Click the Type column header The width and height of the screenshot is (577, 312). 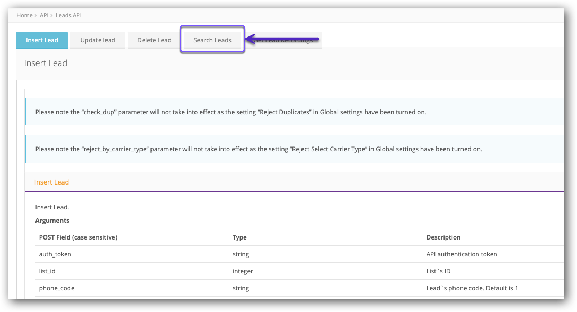click(x=239, y=237)
